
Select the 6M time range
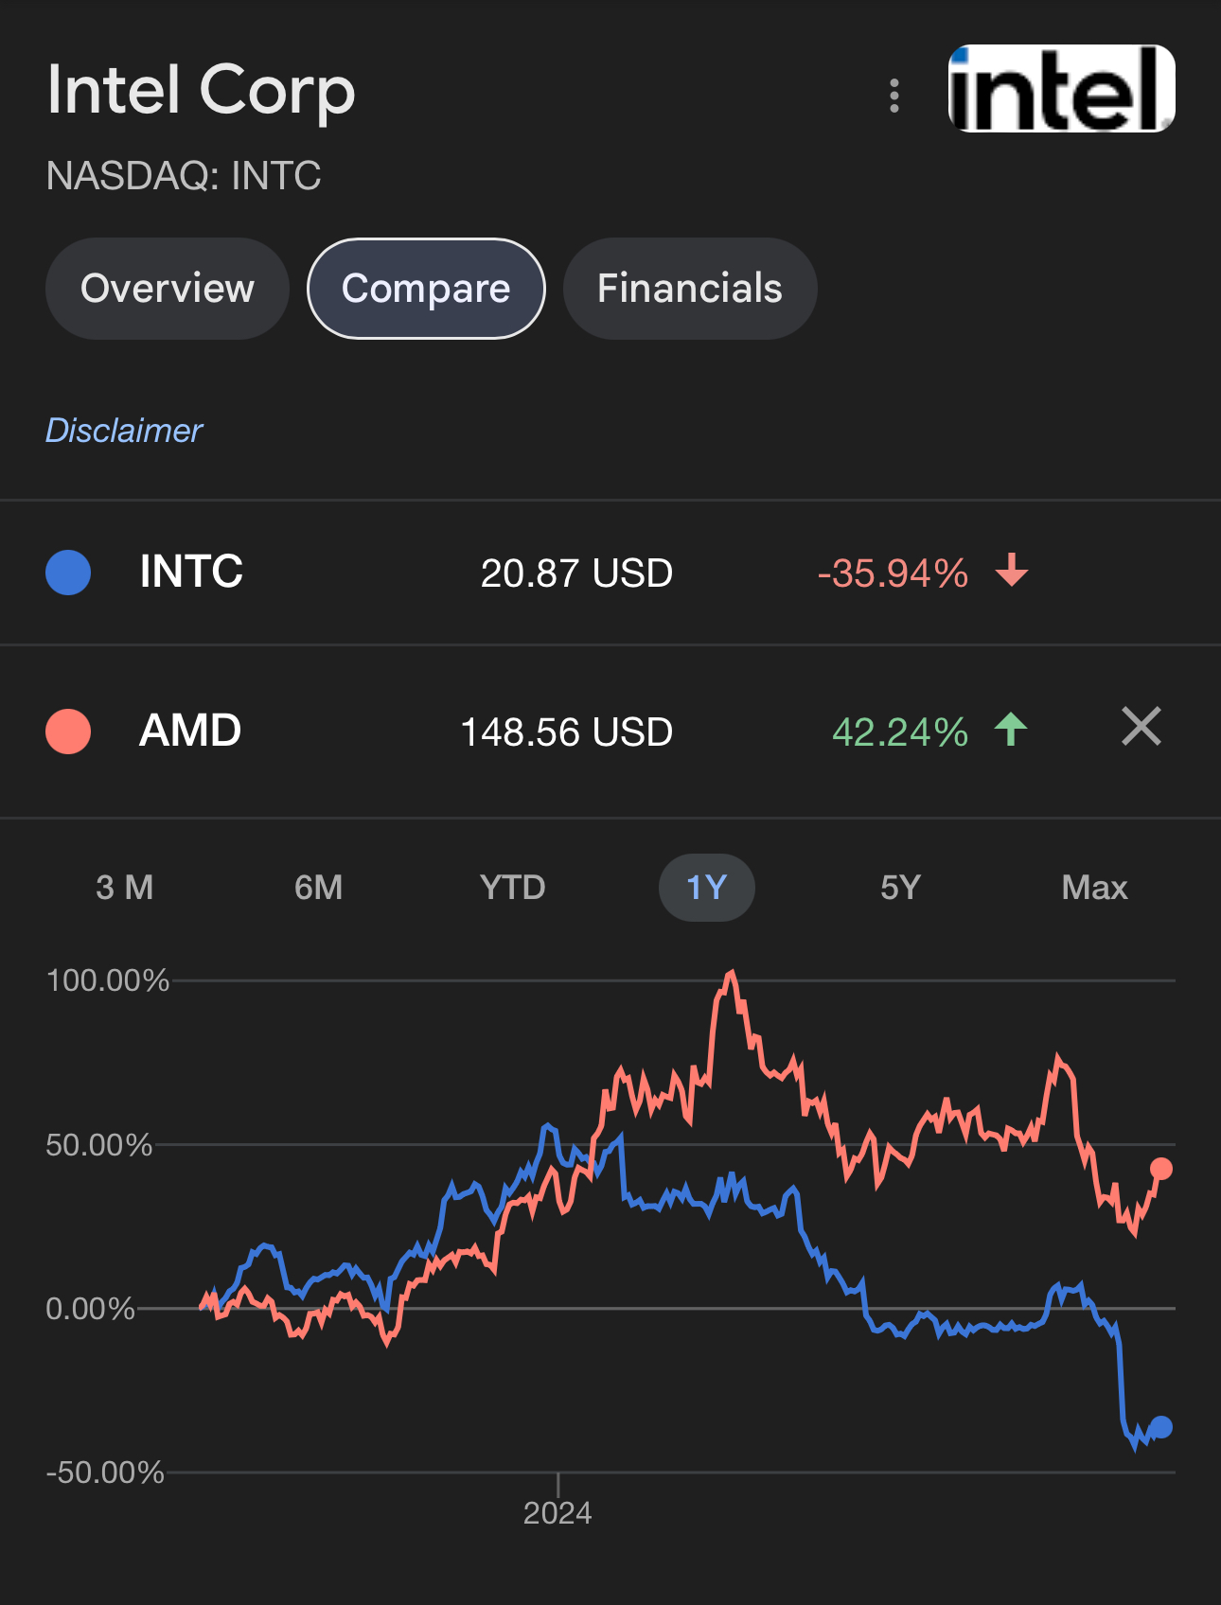point(318,888)
